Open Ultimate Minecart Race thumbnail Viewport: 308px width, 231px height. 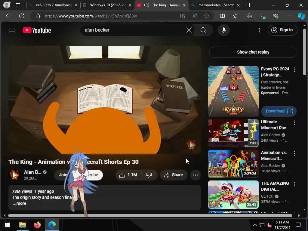(233, 133)
